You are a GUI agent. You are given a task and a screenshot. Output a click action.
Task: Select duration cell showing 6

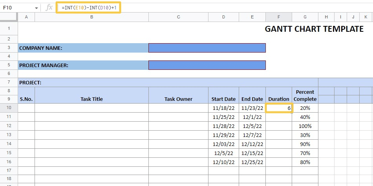tap(279, 108)
